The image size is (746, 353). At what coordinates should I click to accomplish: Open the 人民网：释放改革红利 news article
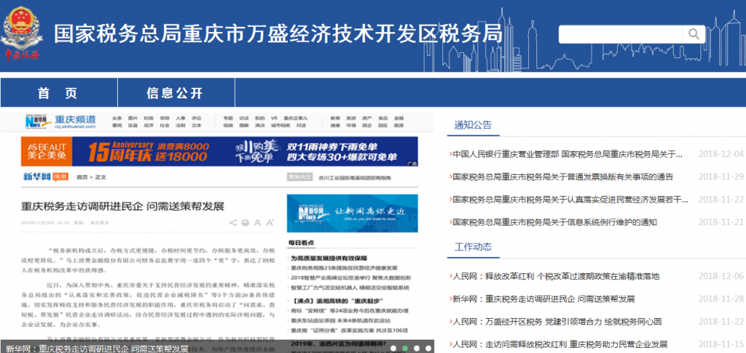(556, 276)
